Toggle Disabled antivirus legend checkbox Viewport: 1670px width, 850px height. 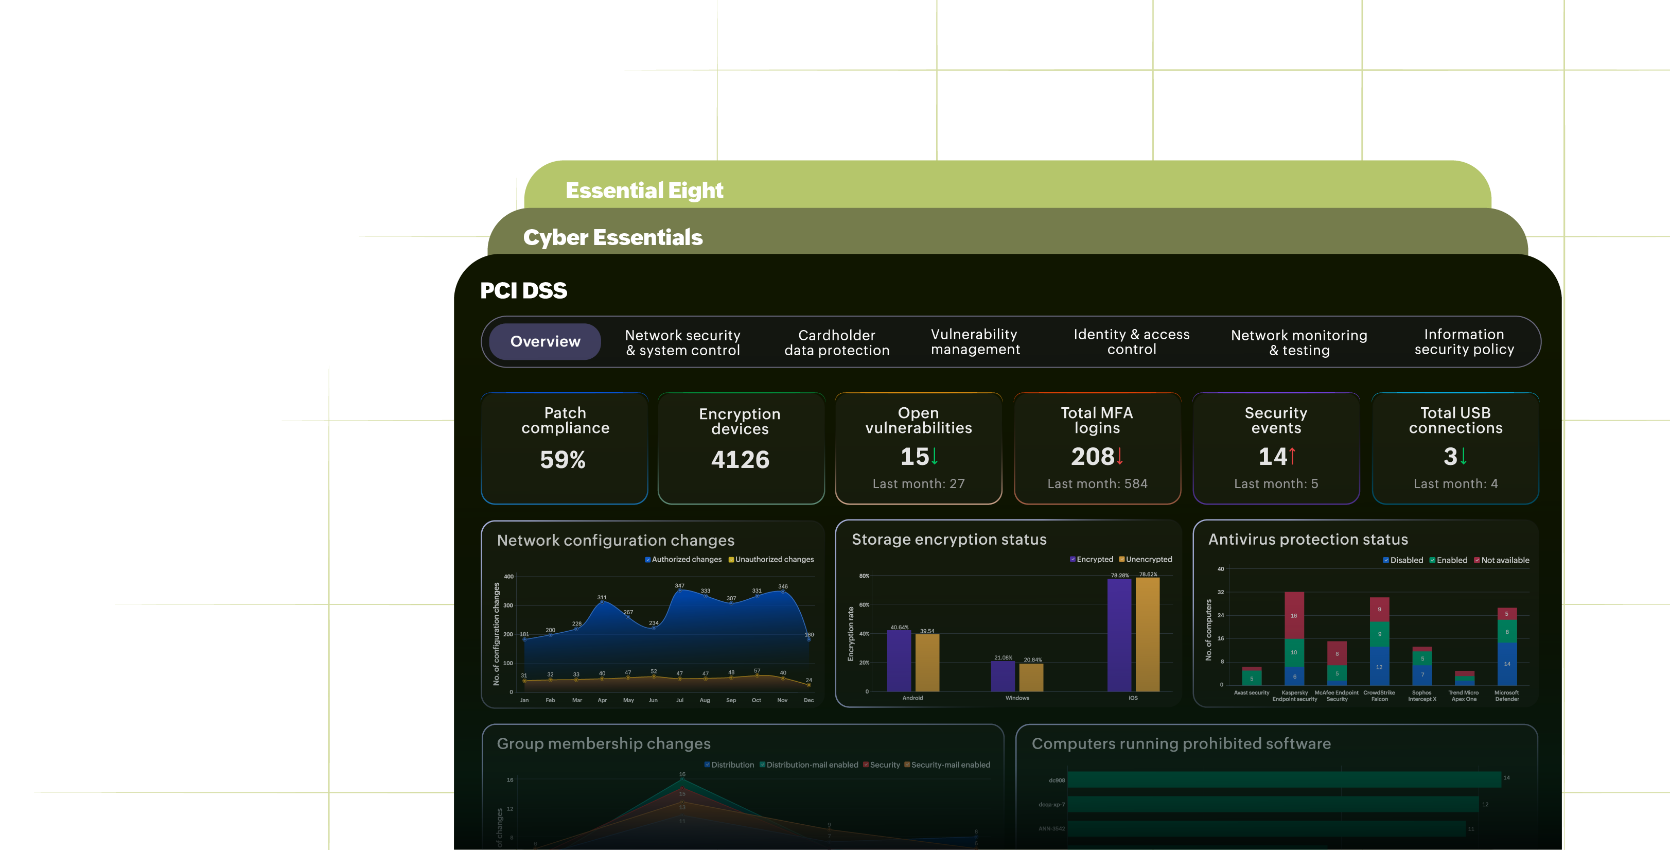[x=1386, y=560]
